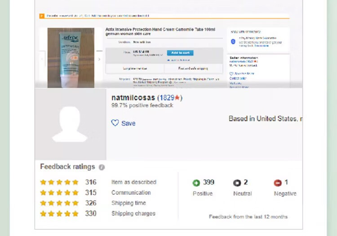Image resolution: width=337 pixels, height=236 pixels.
Task: Click the heart icon next to Save
Action: click(x=115, y=123)
